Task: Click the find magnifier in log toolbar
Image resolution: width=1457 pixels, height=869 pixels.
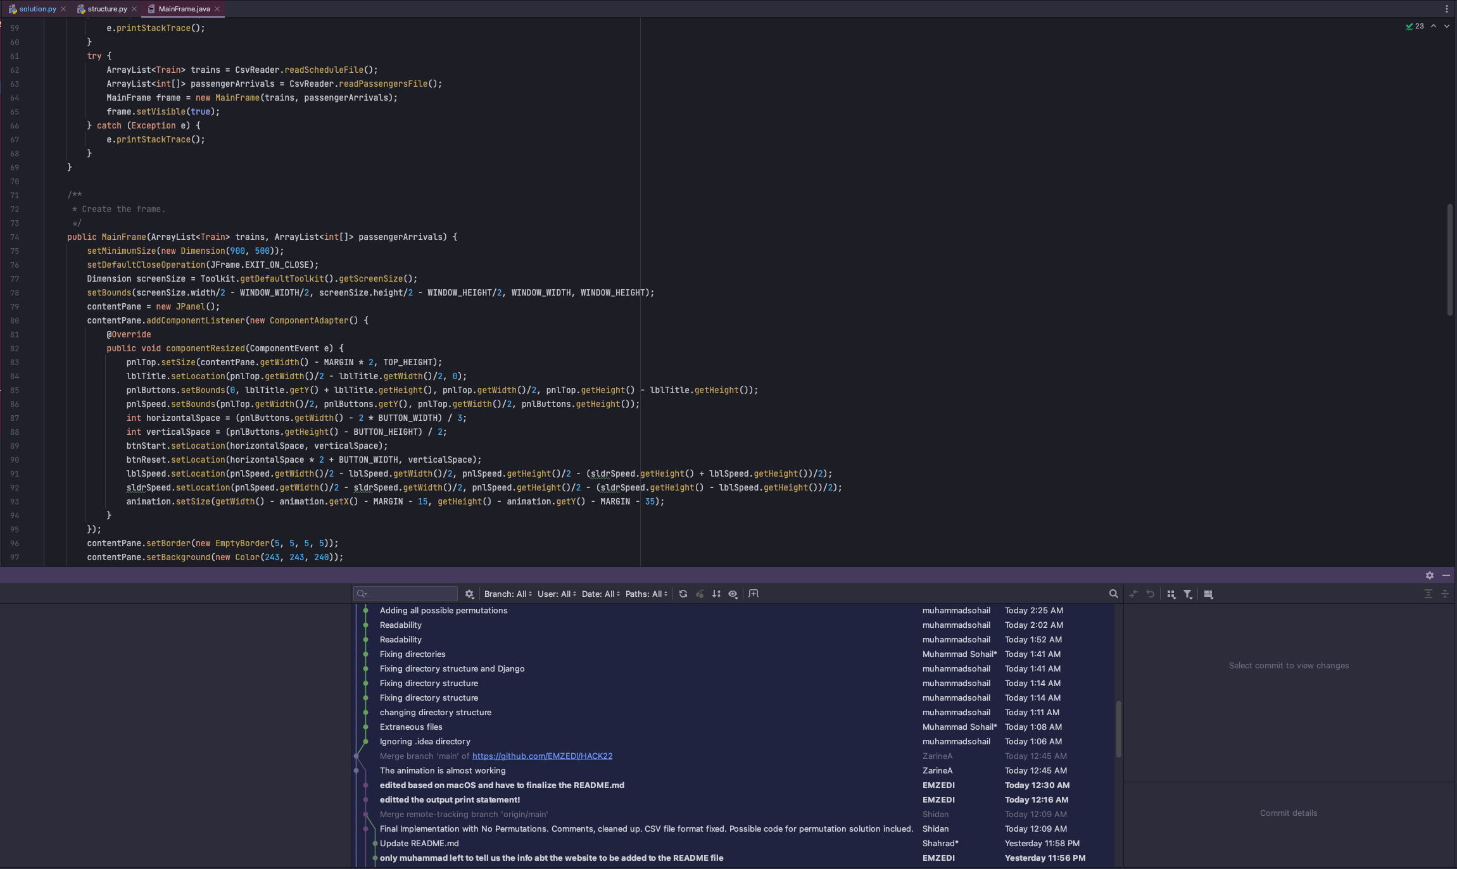Action: [1113, 594]
